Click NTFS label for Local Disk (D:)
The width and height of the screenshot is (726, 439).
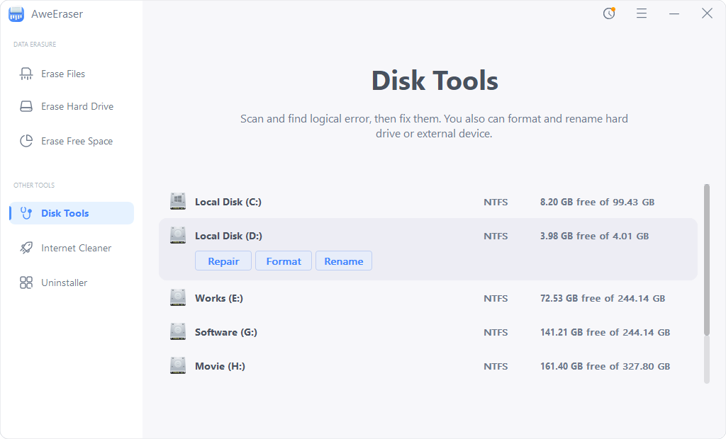click(x=496, y=236)
